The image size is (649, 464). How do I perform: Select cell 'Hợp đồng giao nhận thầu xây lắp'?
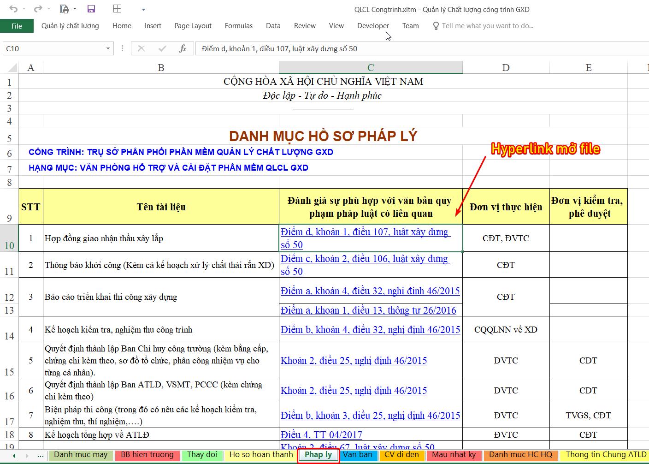[x=161, y=238]
